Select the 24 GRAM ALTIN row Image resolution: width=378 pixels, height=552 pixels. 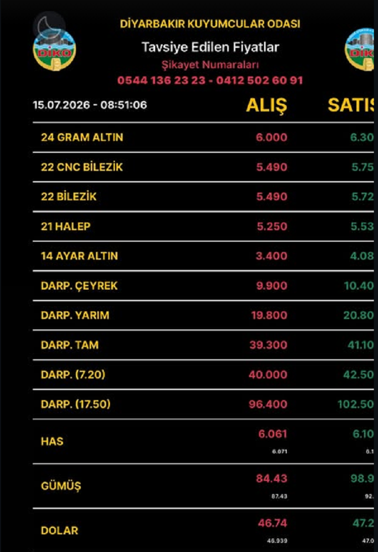[x=203, y=137]
